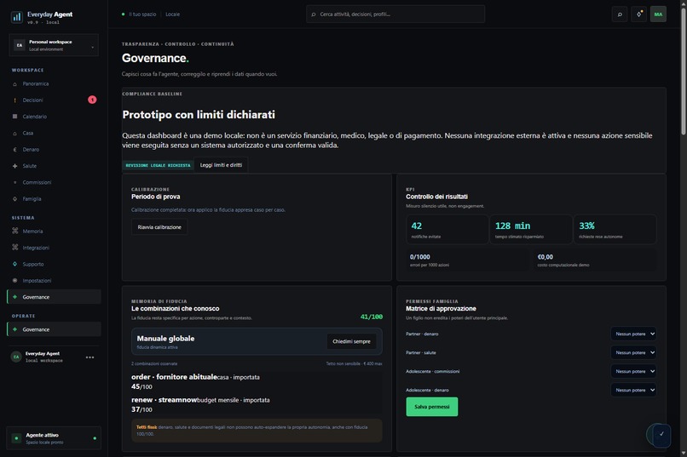Viewport: 687px width, 457px height.
Task: Click the €0,00 costo computazionale value
Action: pyautogui.click(x=545, y=257)
